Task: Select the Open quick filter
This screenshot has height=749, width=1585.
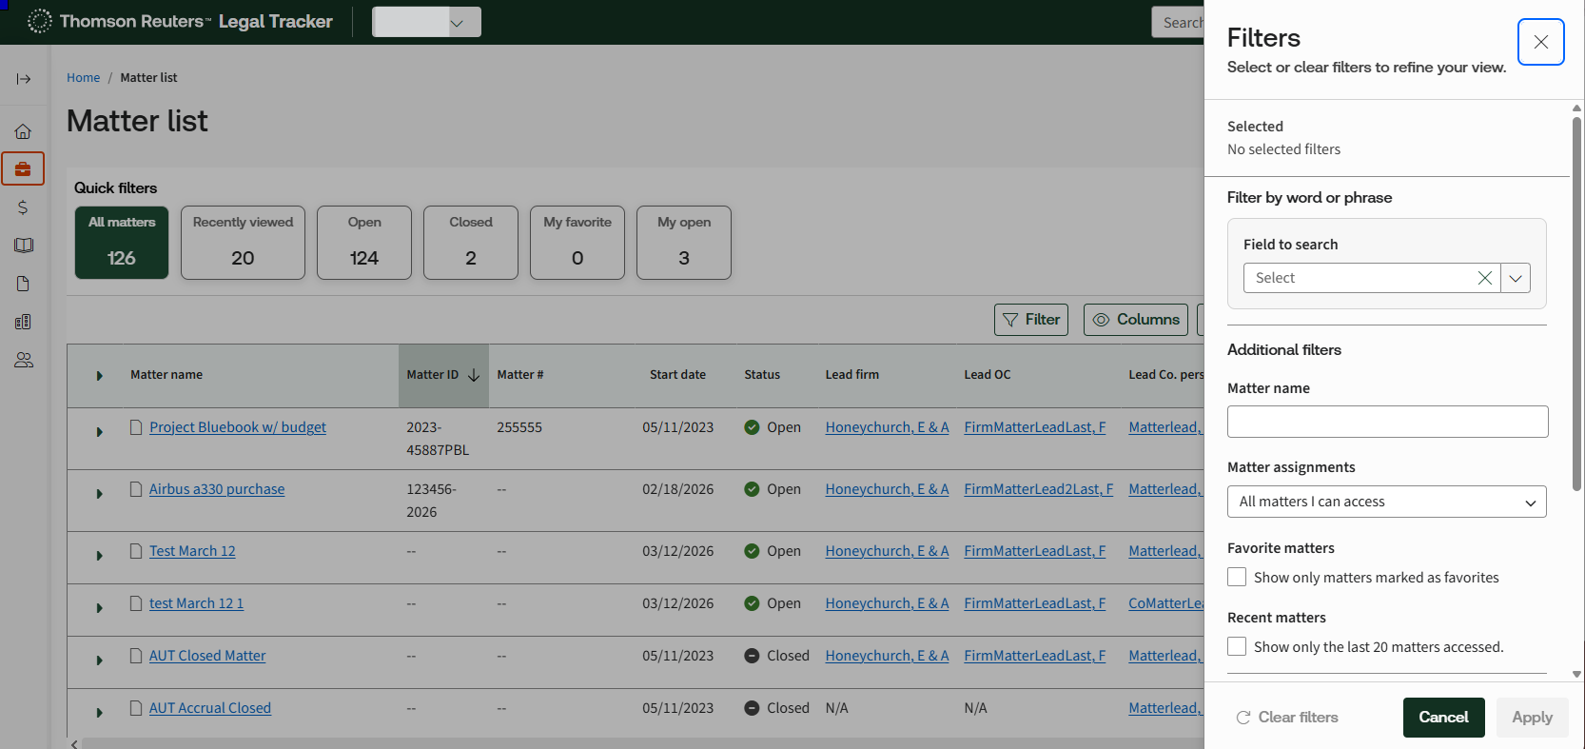Action: [364, 243]
